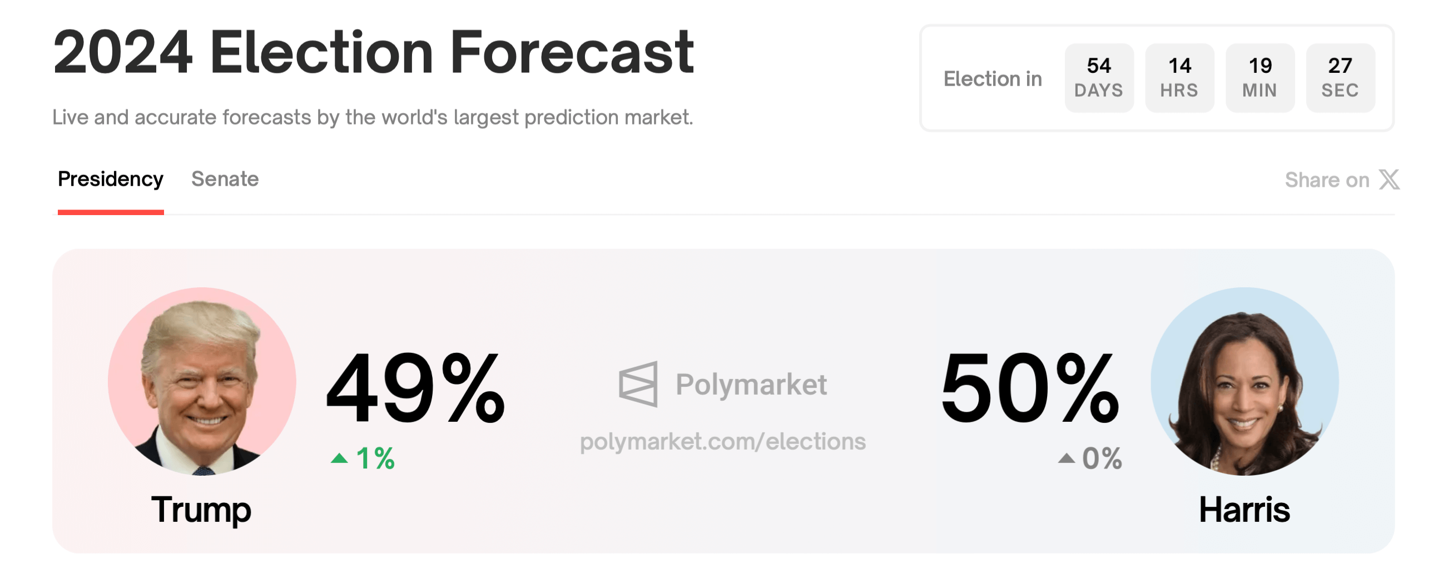Click Trump's circular portrait
The width and height of the screenshot is (1448, 578).
click(x=202, y=381)
